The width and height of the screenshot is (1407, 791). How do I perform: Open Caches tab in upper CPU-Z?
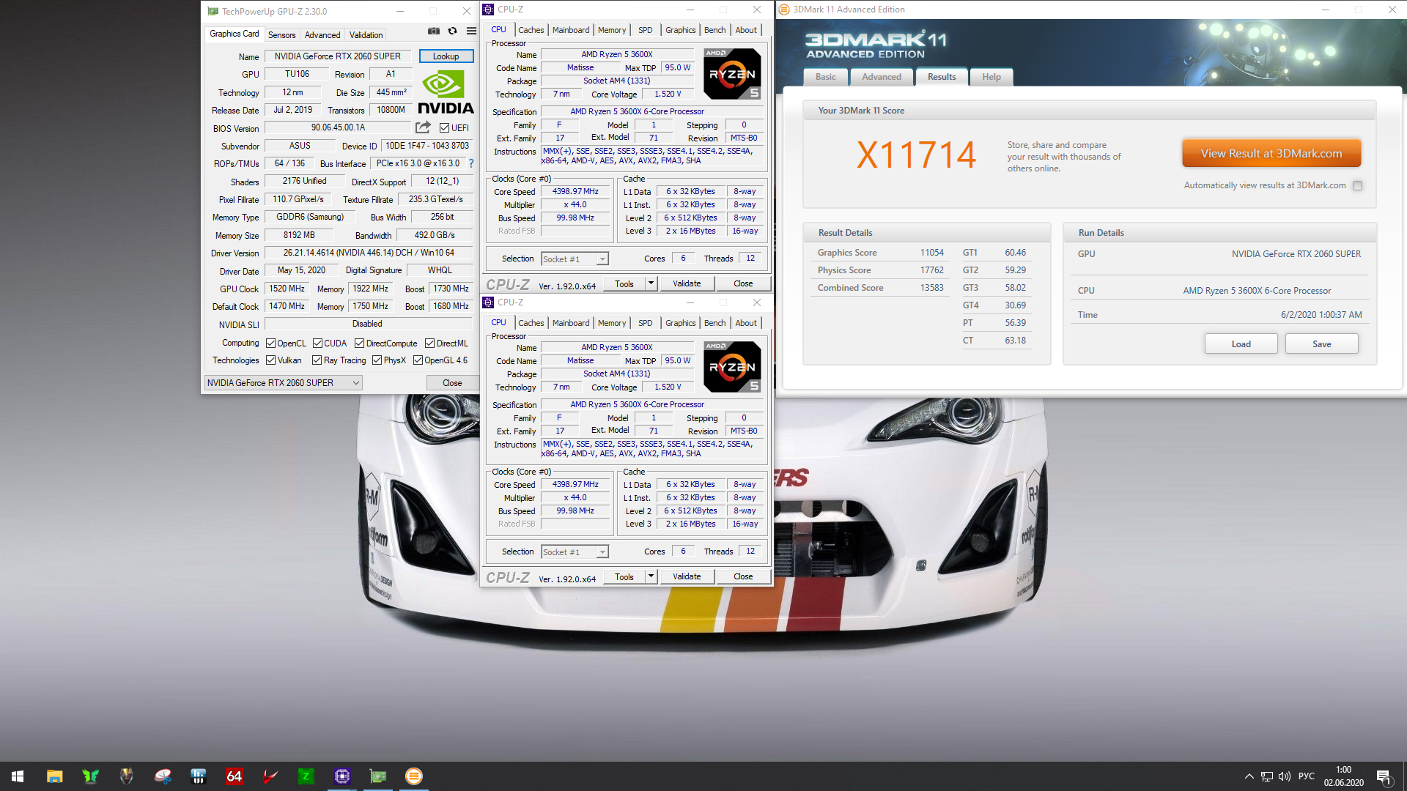(x=531, y=30)
